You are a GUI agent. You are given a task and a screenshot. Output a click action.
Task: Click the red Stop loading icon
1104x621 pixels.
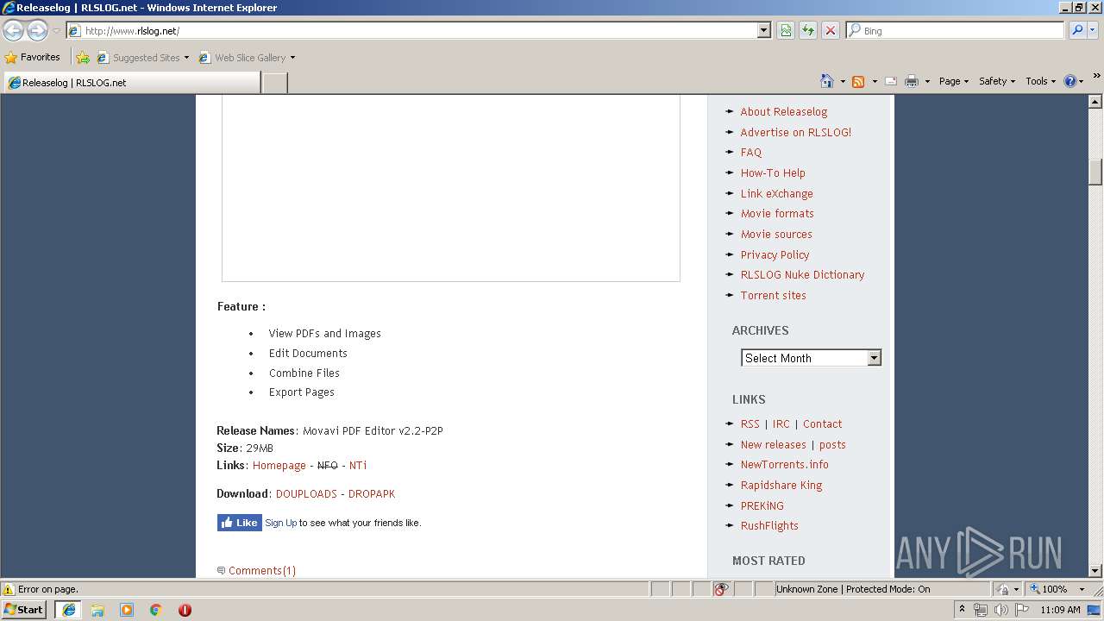[x=830, y=30]
